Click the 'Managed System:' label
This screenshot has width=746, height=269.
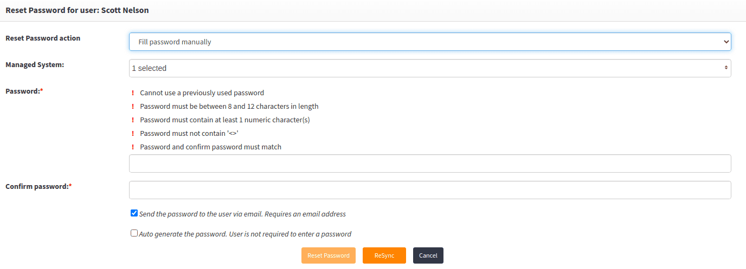pyautogui.click(x=35, y=65)
